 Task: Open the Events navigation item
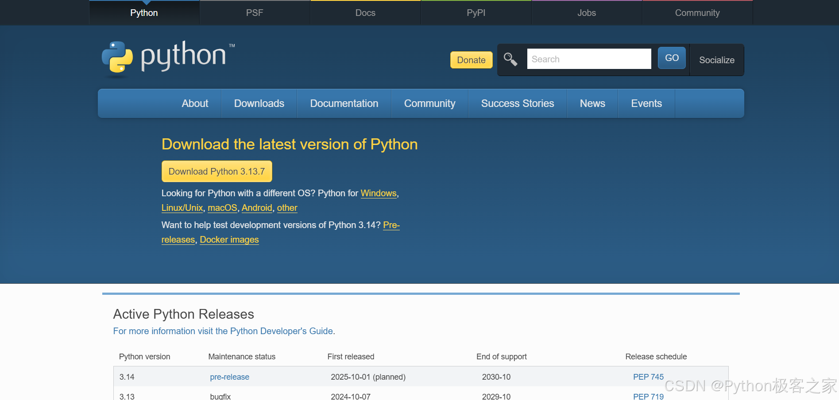[x=646, y=103]
